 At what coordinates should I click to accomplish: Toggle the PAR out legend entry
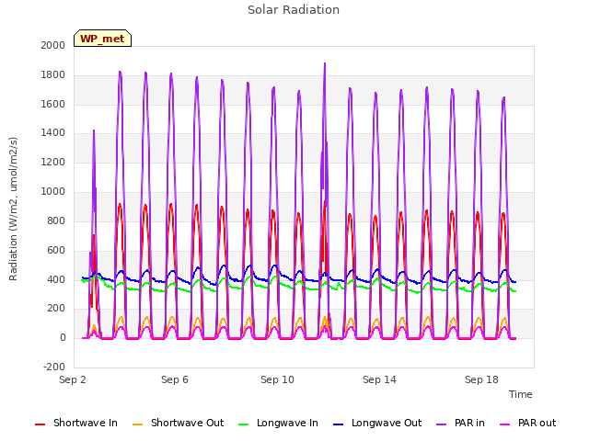pyautogui.click(x=527, y=423)
